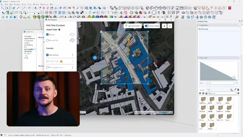Image resolution: width=243 pixels, height=137 pixels.
Task: Zoom in the map with plus button
Action: (164, 26)
